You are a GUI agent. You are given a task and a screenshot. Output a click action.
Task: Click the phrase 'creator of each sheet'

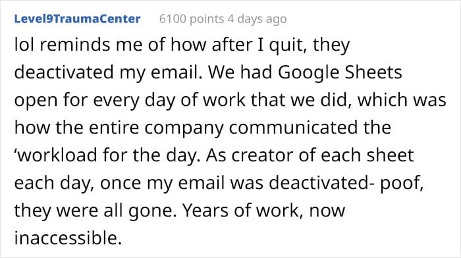[323, 155]
